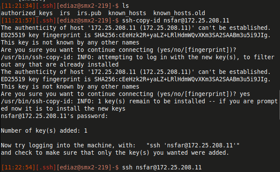Click the quoted ssh 'nsfar@172.25.208.11' suggestion
Viewport: 280px width, 172px height.
pos(193,146)
